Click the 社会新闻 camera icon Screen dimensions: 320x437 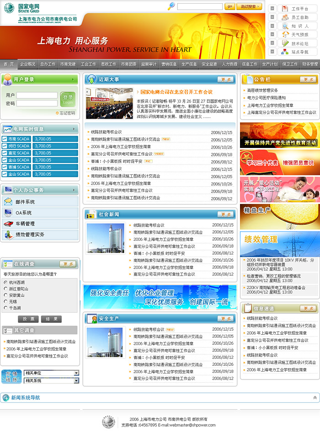point(91,214)
